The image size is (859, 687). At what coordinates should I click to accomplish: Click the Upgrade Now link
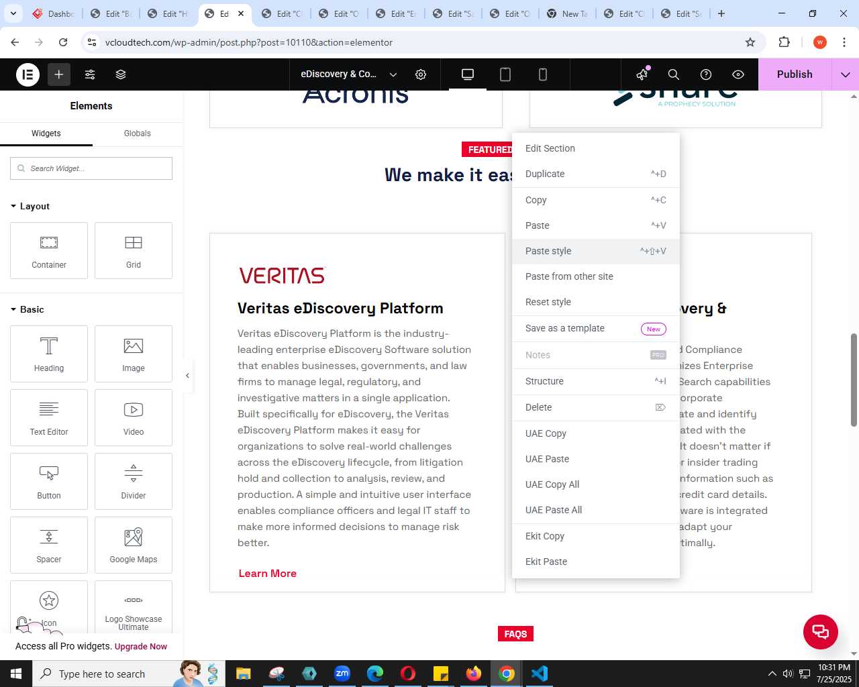[141, 647]
